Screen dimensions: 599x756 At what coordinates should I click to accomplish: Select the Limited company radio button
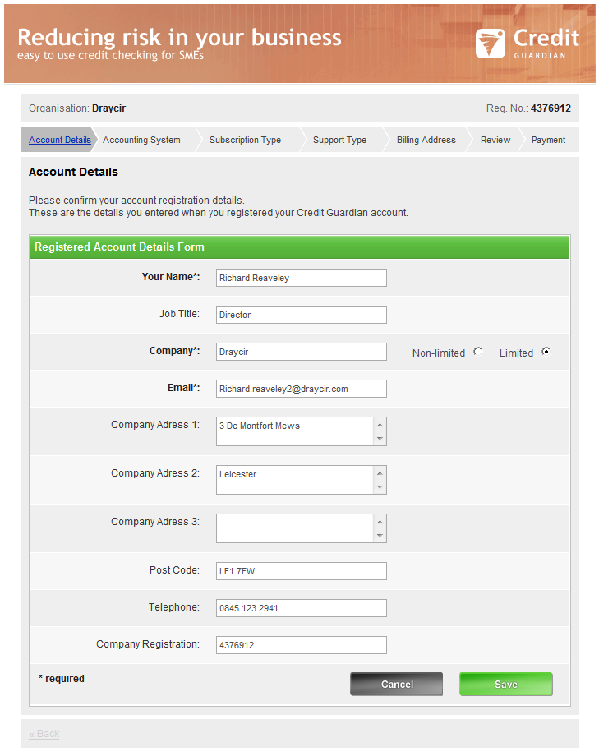tap(546, 353)
